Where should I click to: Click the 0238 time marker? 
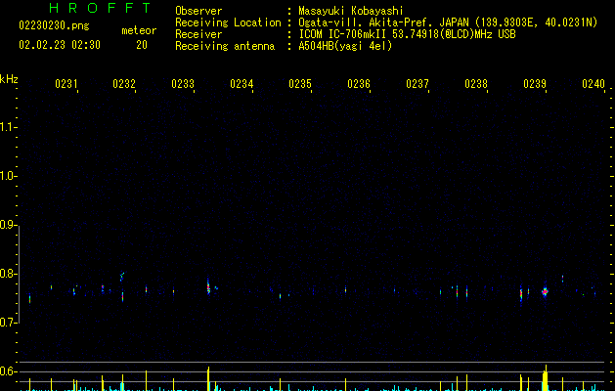tap(476, 84)
